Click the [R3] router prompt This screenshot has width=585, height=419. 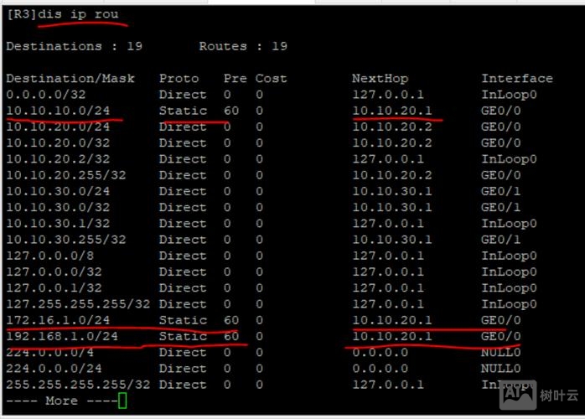click(x=20, y=14)
